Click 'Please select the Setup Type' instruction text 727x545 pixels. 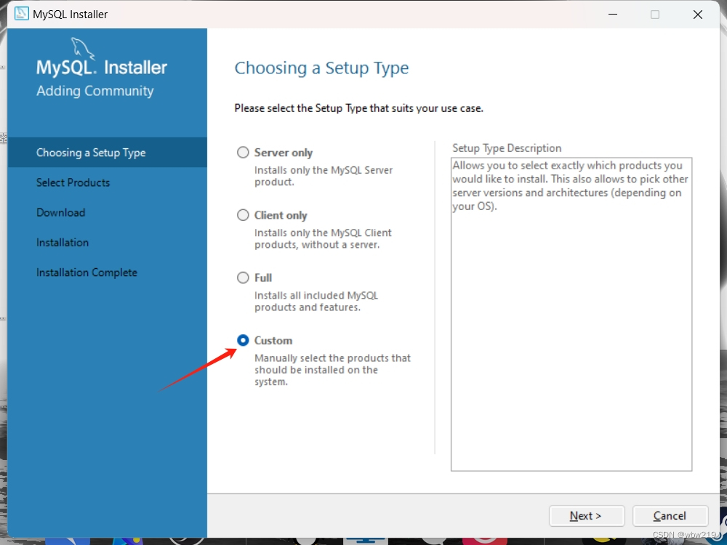[x=358, y=108]
